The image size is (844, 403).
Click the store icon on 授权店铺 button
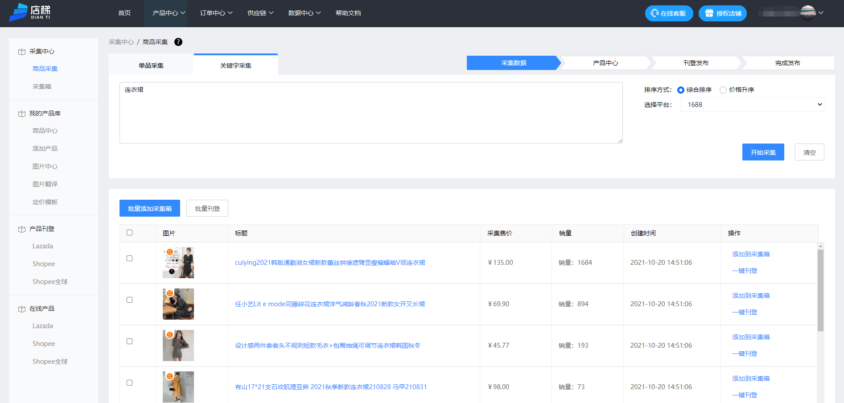[x=709, y=13]
